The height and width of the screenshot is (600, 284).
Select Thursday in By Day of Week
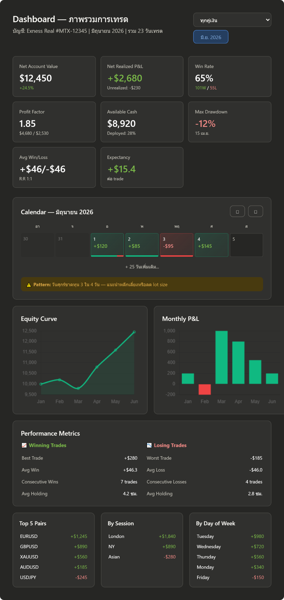click(230, 557)
